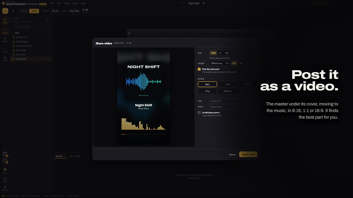Viewport: 353px width, 198px height.
Task: Click the Artist input field
Action: click(233, 107)
